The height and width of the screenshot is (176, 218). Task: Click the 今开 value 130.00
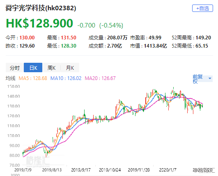pyautogui.click(x=27, y=38)
